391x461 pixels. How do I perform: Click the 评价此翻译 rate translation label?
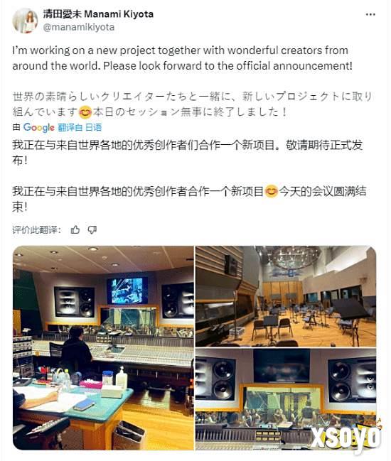point(37,230)
